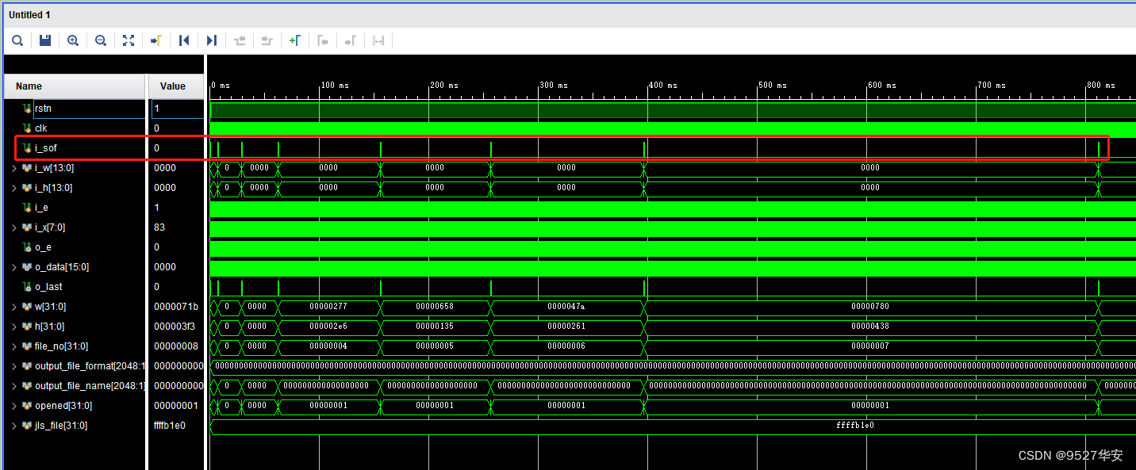1136x470 pixels.
Task: Click the value ffffb1e0 of jls_file
Action: coord(170,426)
